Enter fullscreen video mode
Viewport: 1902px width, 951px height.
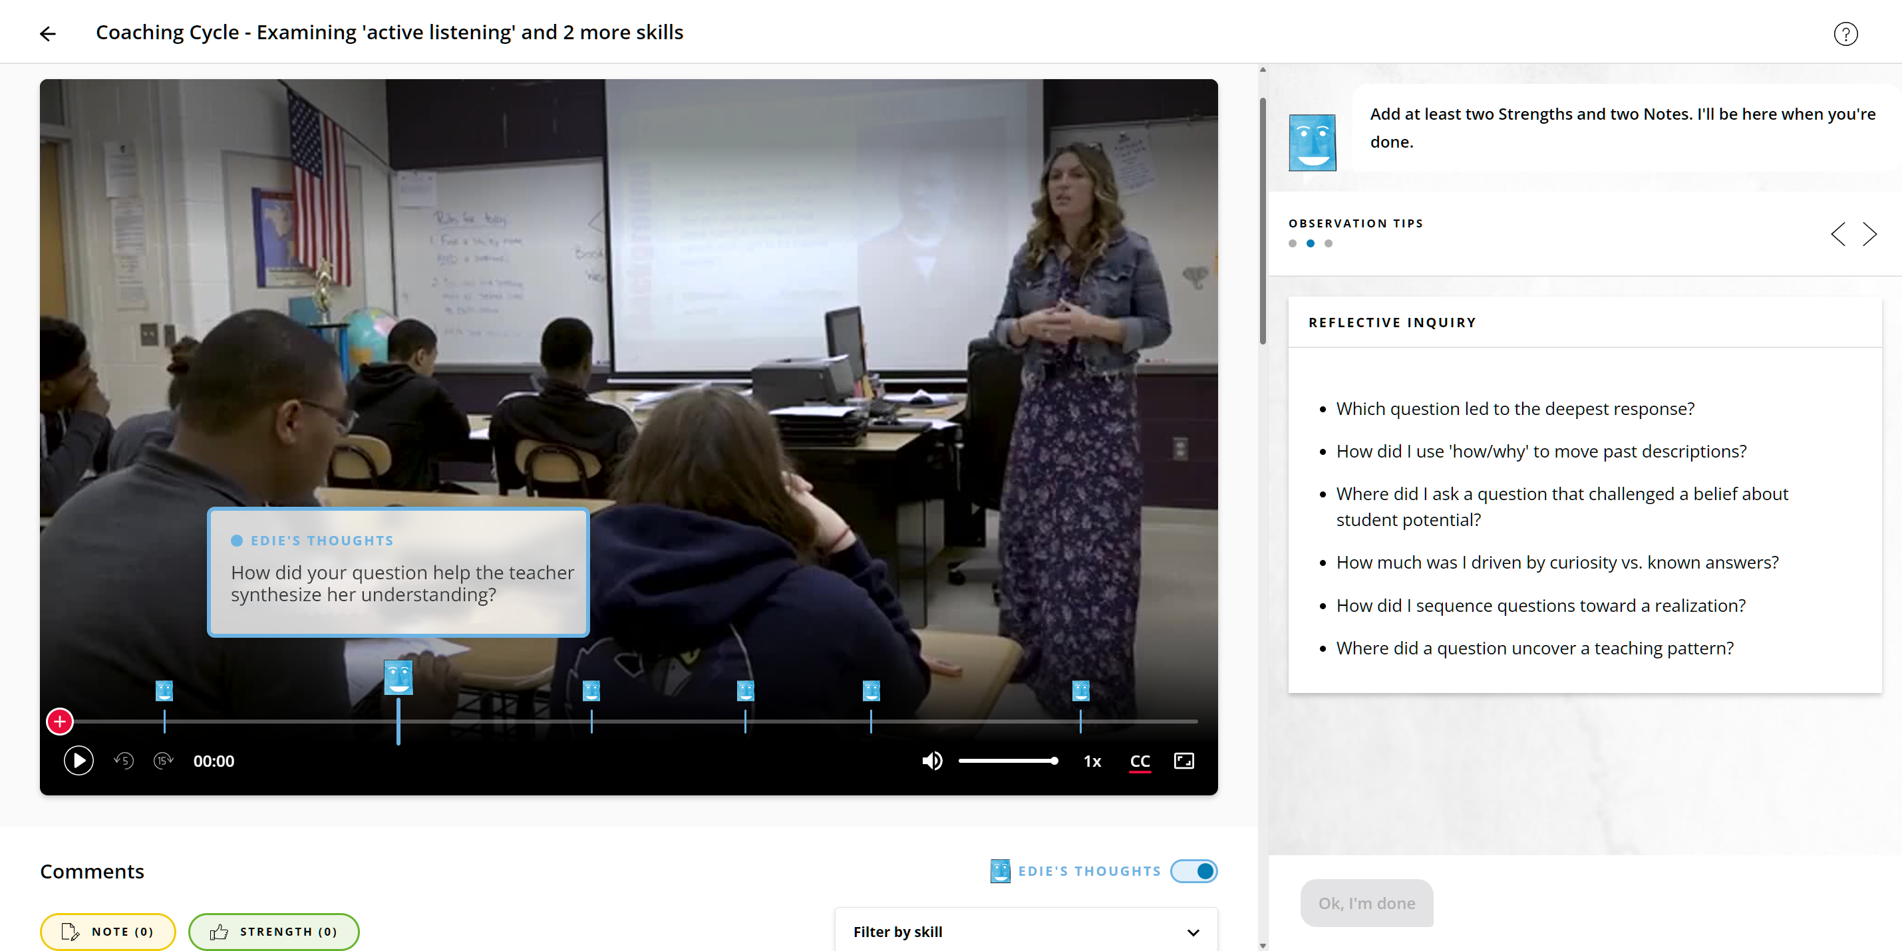[x=1183, y=761]
